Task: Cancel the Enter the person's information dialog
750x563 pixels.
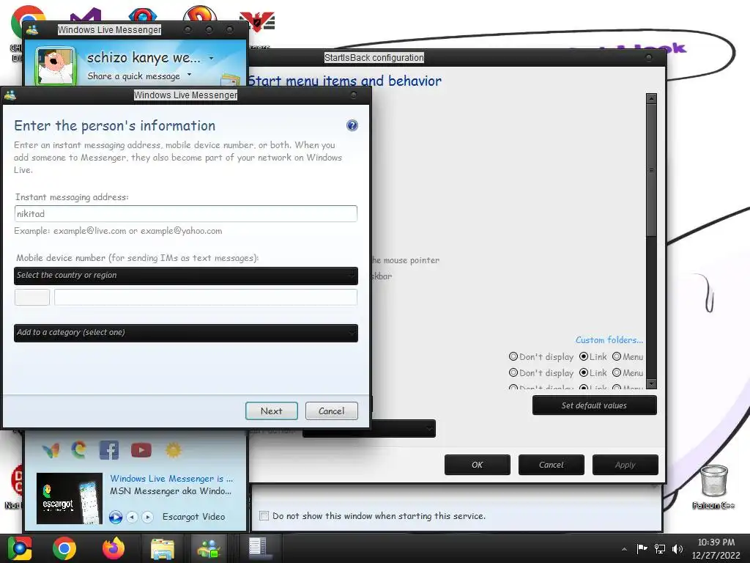Action: pyautogui.click(x=332, y=411)
